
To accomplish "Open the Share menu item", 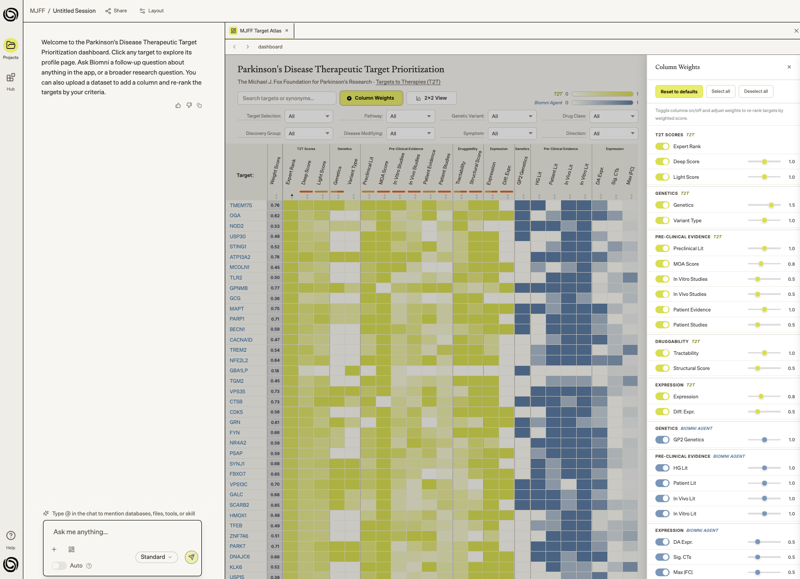I will (x=116, y=11).
